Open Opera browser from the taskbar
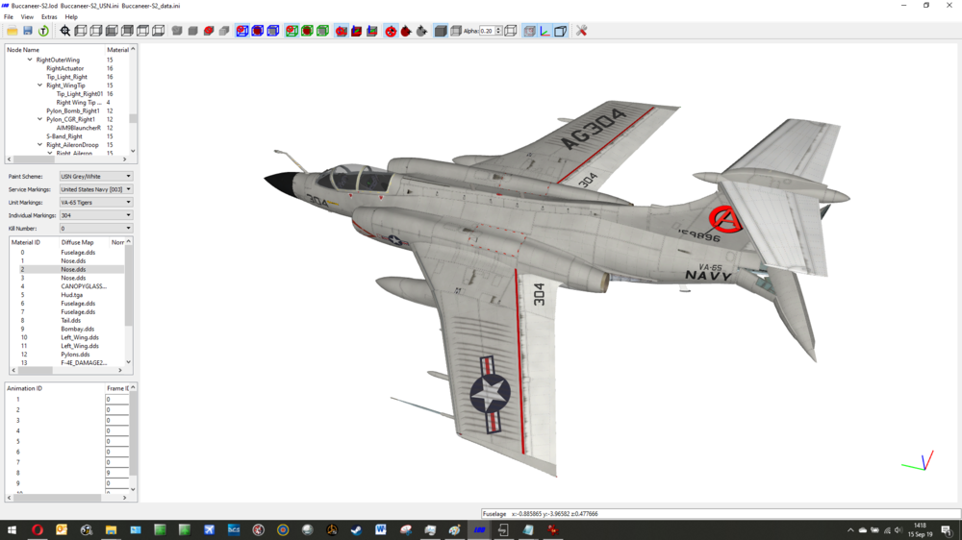 (37, 530)
